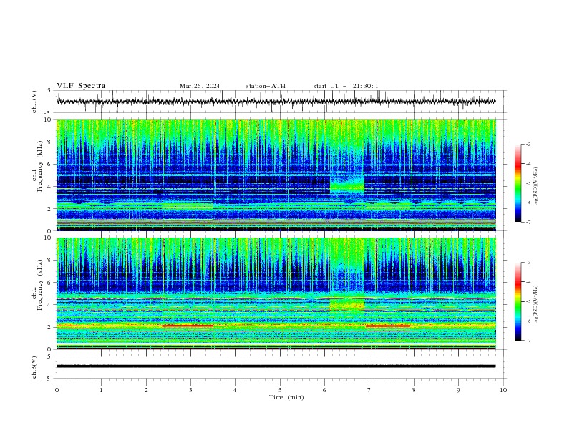Viewport: 567px width, 438px height.
Task: Click the ch.2 spectrogram color bar
Action: tap(518, 301)
